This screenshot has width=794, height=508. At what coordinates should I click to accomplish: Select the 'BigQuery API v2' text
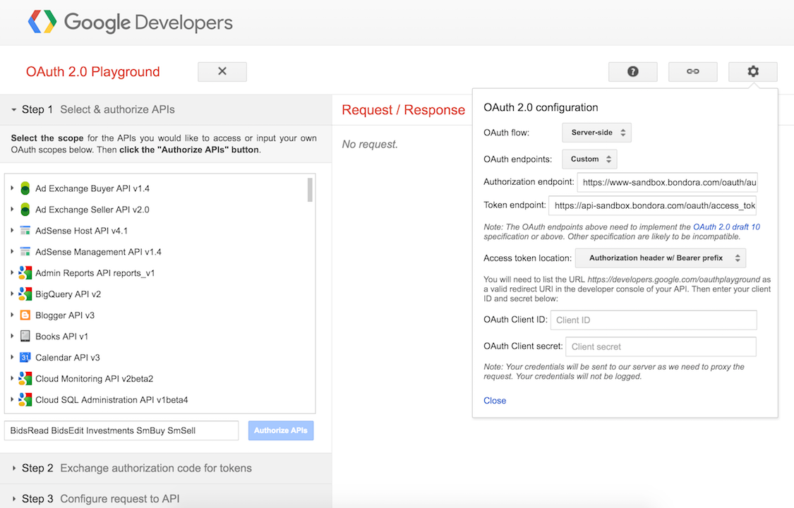point(68,294)
